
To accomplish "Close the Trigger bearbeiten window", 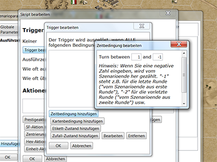I will click(142, 26).
